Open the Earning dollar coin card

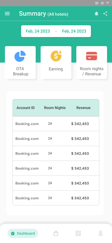[x=56, y=63]
